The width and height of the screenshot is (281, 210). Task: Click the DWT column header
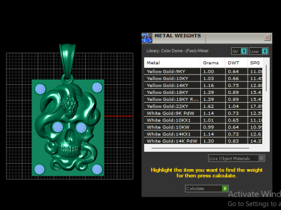(x=237, y=63)
